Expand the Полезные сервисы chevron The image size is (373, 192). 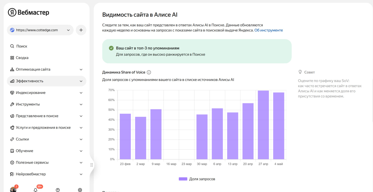81,163
